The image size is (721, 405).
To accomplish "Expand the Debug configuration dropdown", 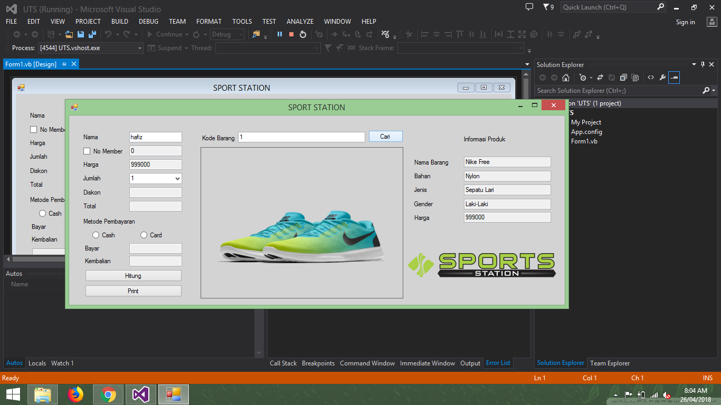I will pyautogui.click(x=241, y=34).
